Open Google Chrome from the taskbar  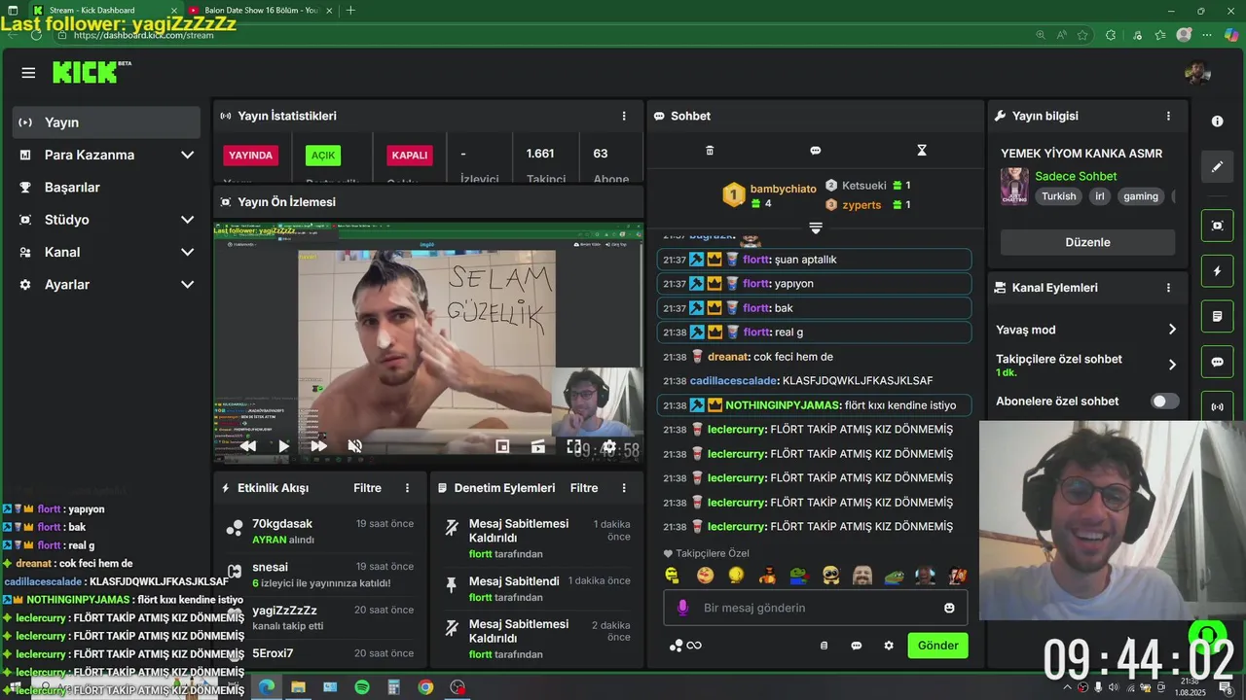click(425, 687)
